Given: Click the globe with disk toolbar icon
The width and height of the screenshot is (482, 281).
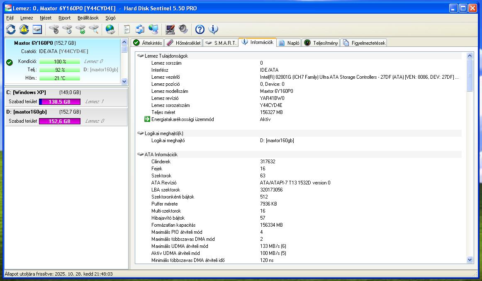Looking at the screenshot, I should coord(110,29).
